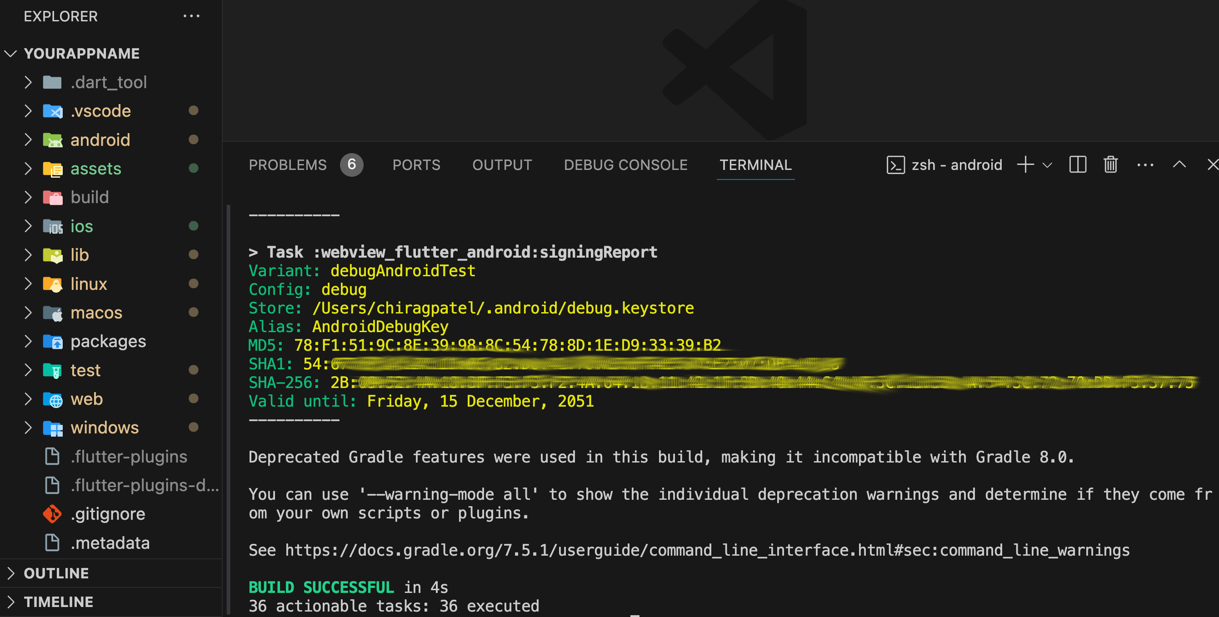Kill terminal with trash icon
Viewport: 1219px width, 617px height.
click(1110, 164)
